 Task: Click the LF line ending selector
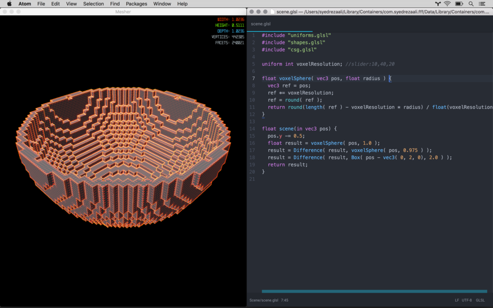pos(457,300)
